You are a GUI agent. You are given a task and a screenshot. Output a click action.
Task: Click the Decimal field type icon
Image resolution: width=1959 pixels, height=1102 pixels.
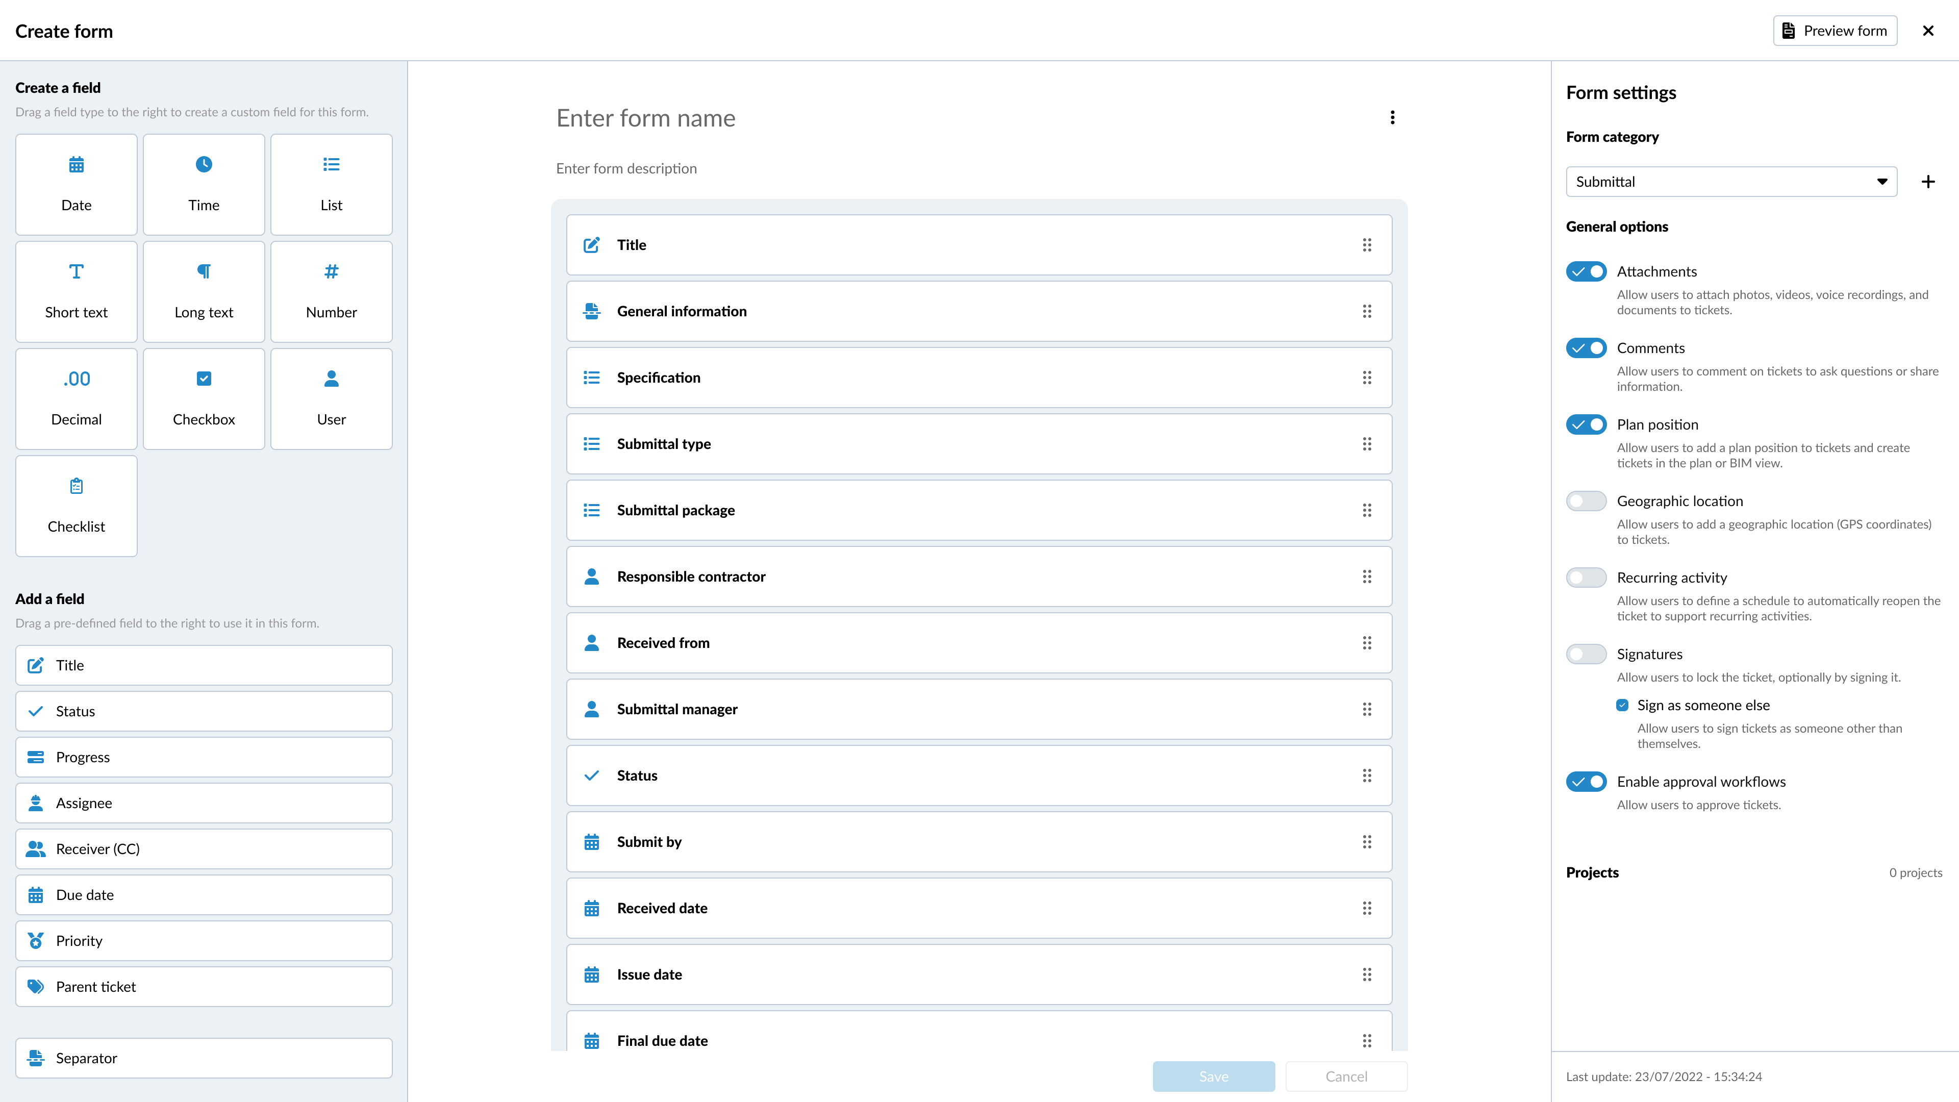(76, 379)
